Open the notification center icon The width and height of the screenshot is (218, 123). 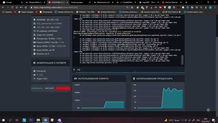click(x=214, y=120)
